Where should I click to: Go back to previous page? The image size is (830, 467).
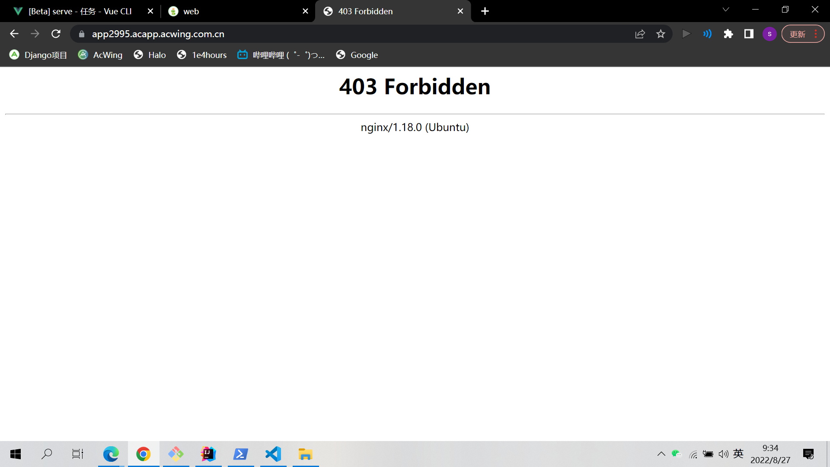[14, 34]
